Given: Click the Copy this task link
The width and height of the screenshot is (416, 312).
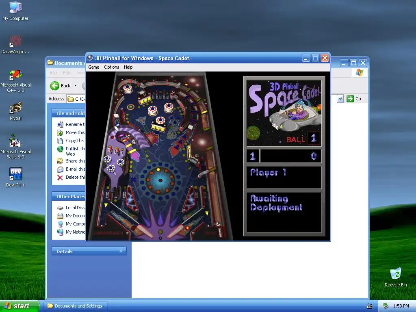Looking at the screenshot, I should (75, 141).
